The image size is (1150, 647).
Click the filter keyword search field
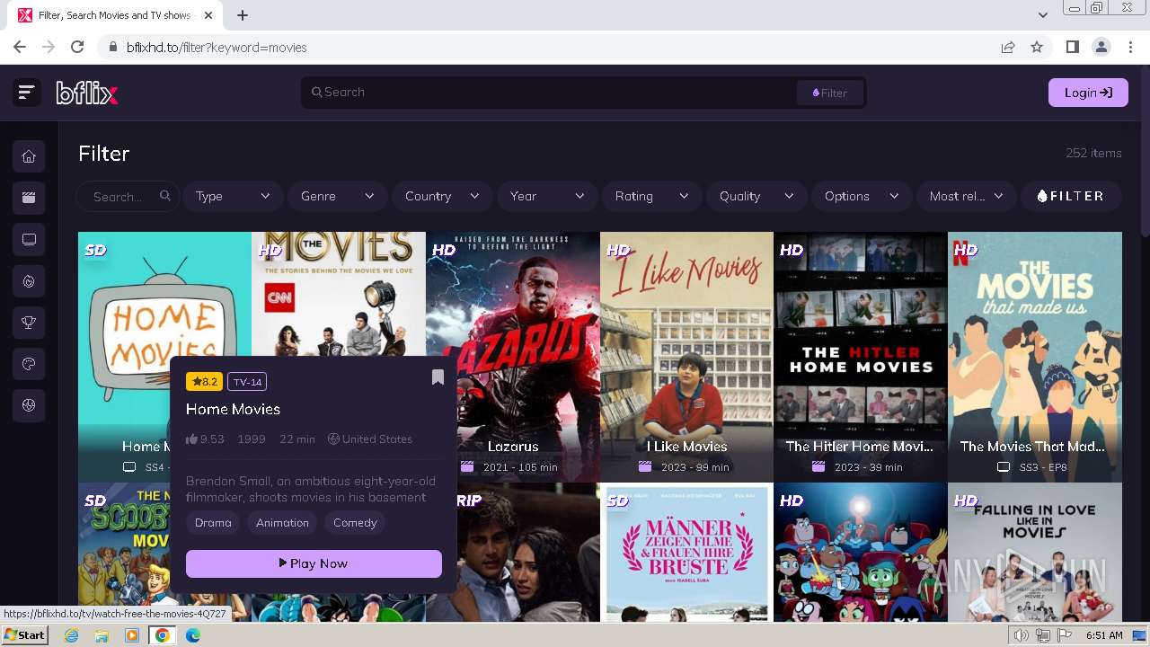pos(127,196)
